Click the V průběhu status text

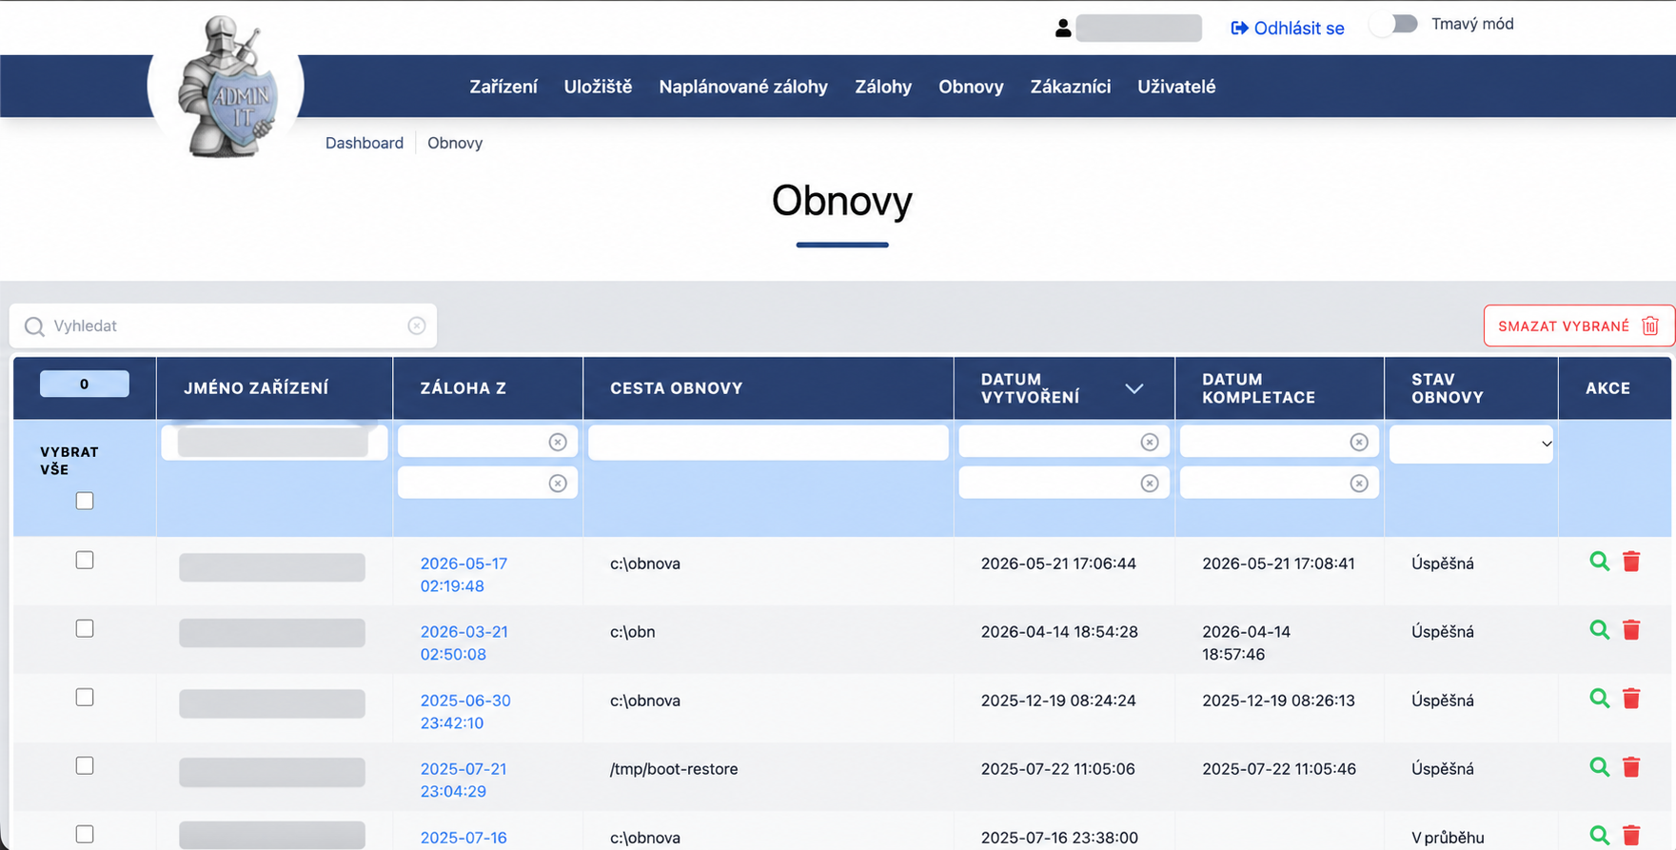point(1448,838)
